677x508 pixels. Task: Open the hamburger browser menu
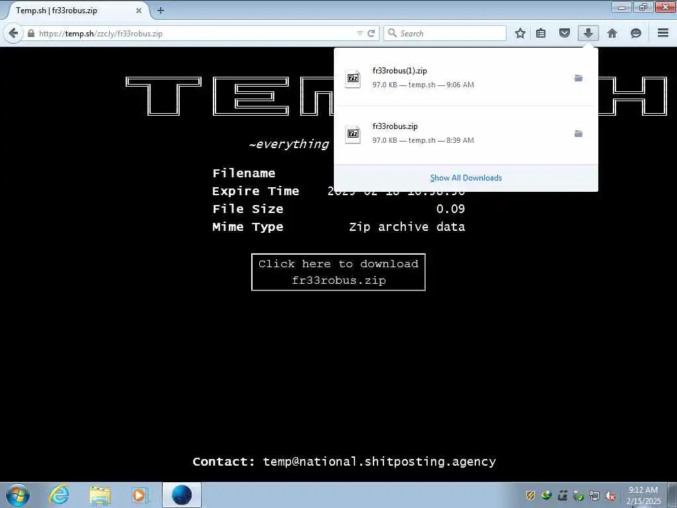pyautogui.click(x=663, y=33)
